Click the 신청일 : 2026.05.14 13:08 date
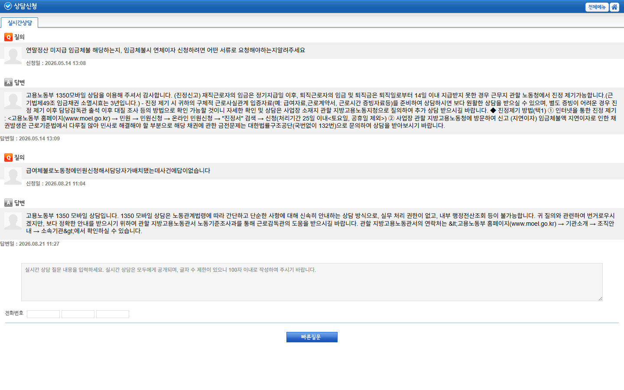The image size is (624, 390). point(56,63)
